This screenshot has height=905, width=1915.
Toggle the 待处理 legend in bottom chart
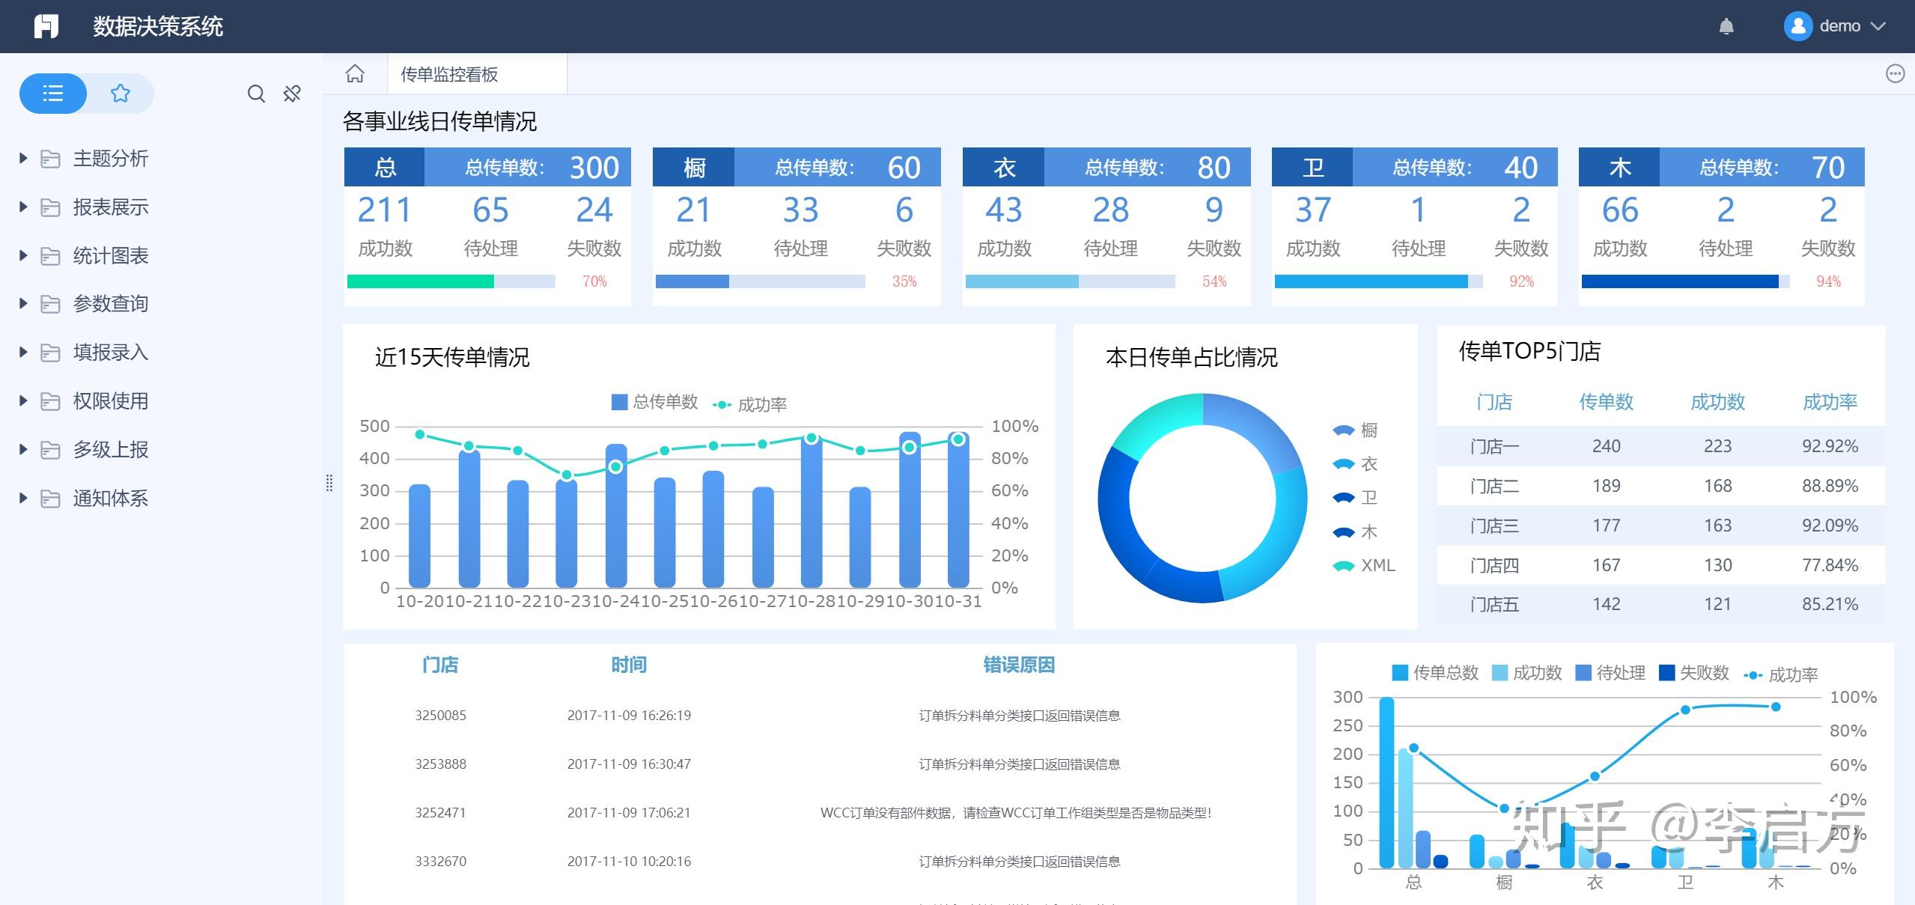click(1610, 673)
